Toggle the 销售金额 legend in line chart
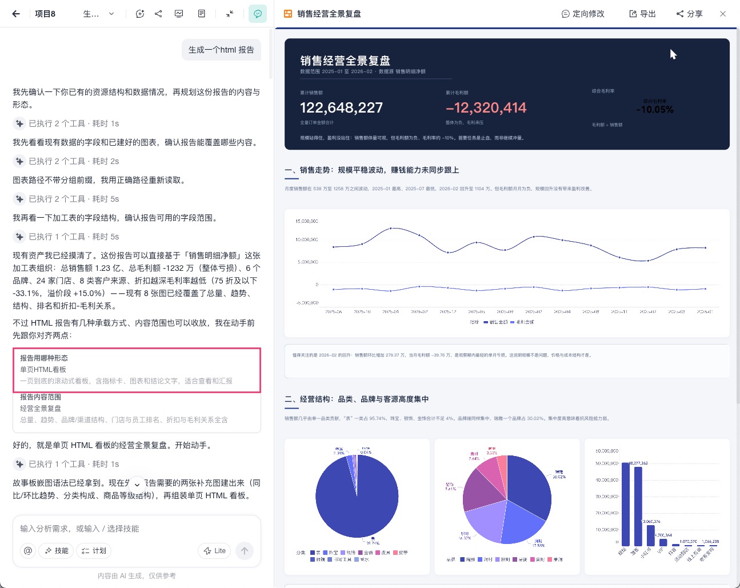Screen dimensions: 740x588 495,322
